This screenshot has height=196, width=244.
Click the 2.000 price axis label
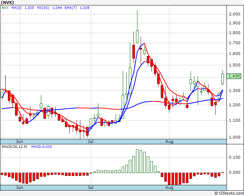click(x=235, y=14)
